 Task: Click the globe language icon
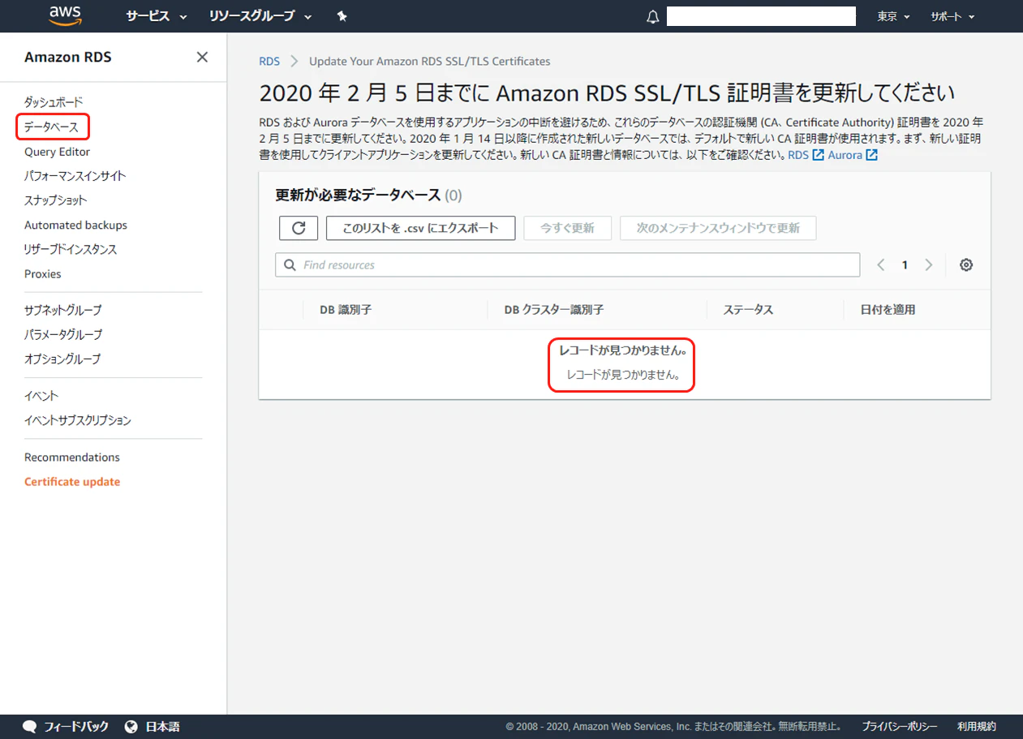[x=131, y=727]
